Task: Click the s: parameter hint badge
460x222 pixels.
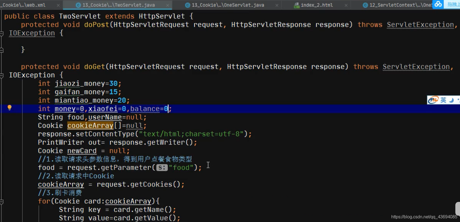Action: [x=162, y=168]
